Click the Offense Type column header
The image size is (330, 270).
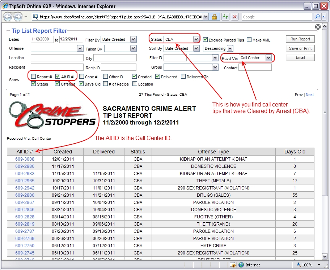point(213,152)
